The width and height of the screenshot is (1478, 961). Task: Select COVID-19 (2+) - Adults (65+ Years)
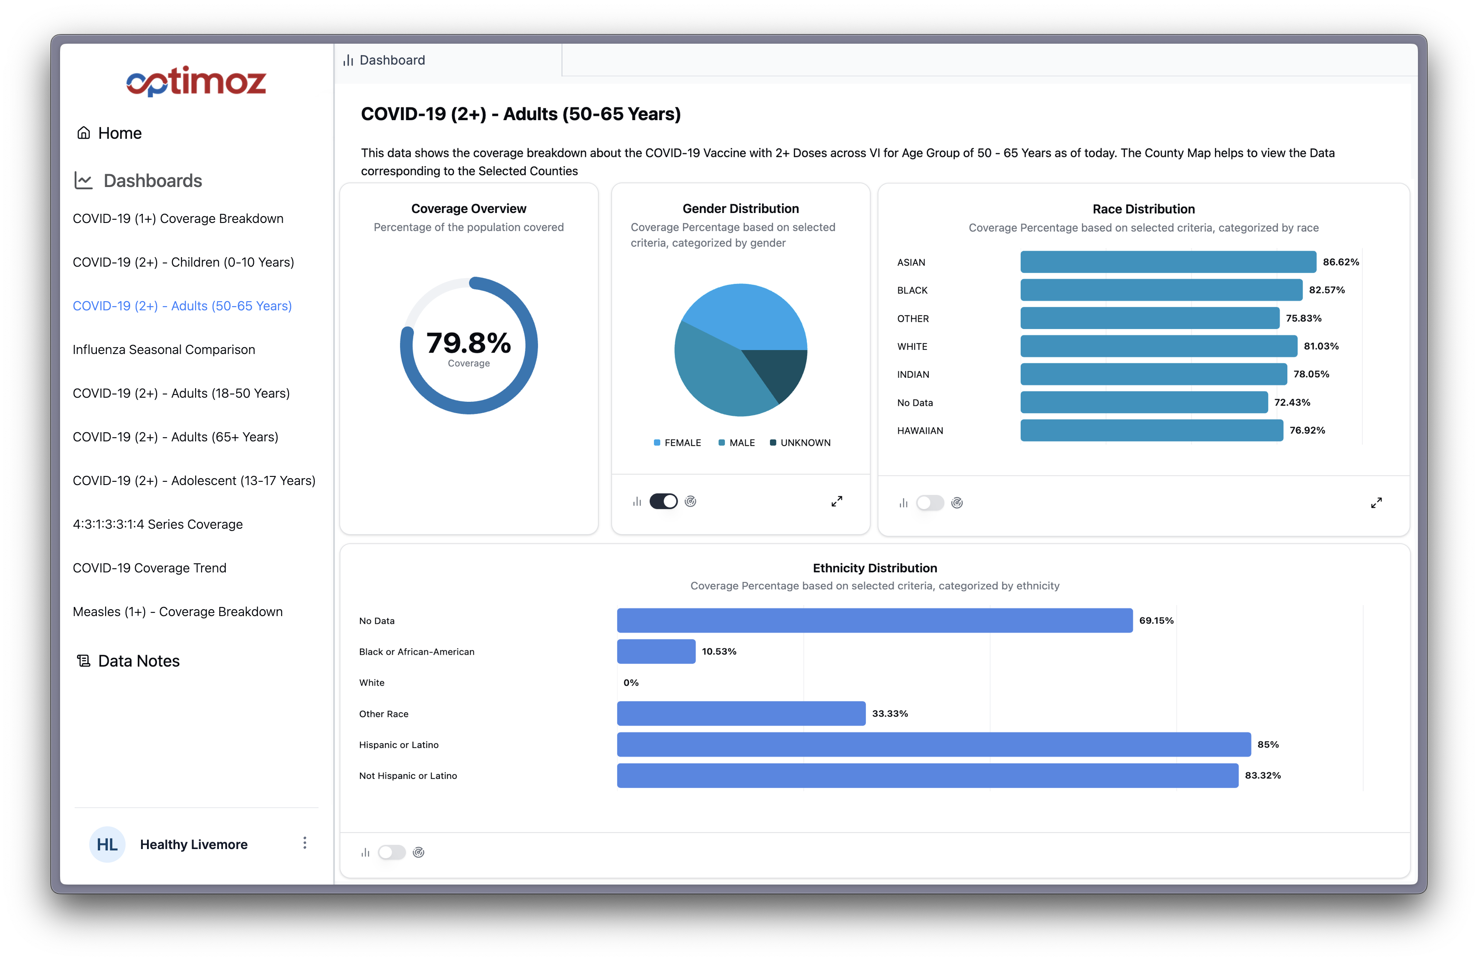176,436
